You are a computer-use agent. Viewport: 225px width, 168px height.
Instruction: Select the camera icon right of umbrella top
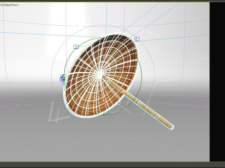pos(137,39)
